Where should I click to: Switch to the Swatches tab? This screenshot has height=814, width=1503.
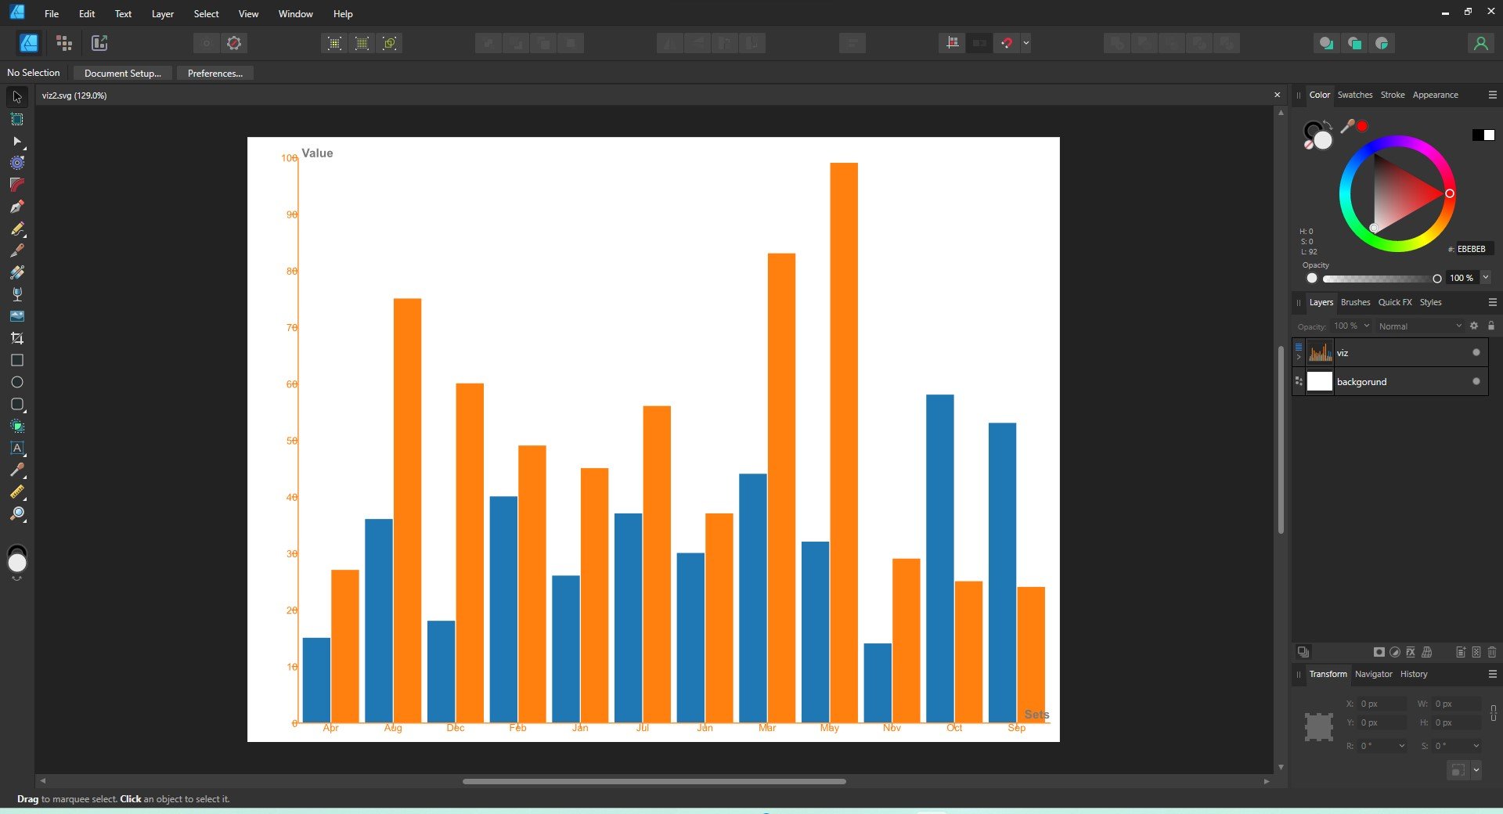1354,95
